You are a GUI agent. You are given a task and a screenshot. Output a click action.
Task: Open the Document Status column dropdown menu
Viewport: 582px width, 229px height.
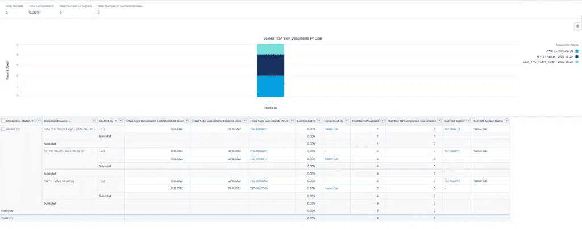tap(38, 121)
